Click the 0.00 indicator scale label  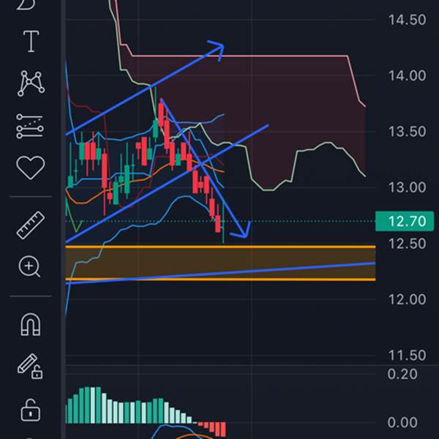(x=402, y=422)
